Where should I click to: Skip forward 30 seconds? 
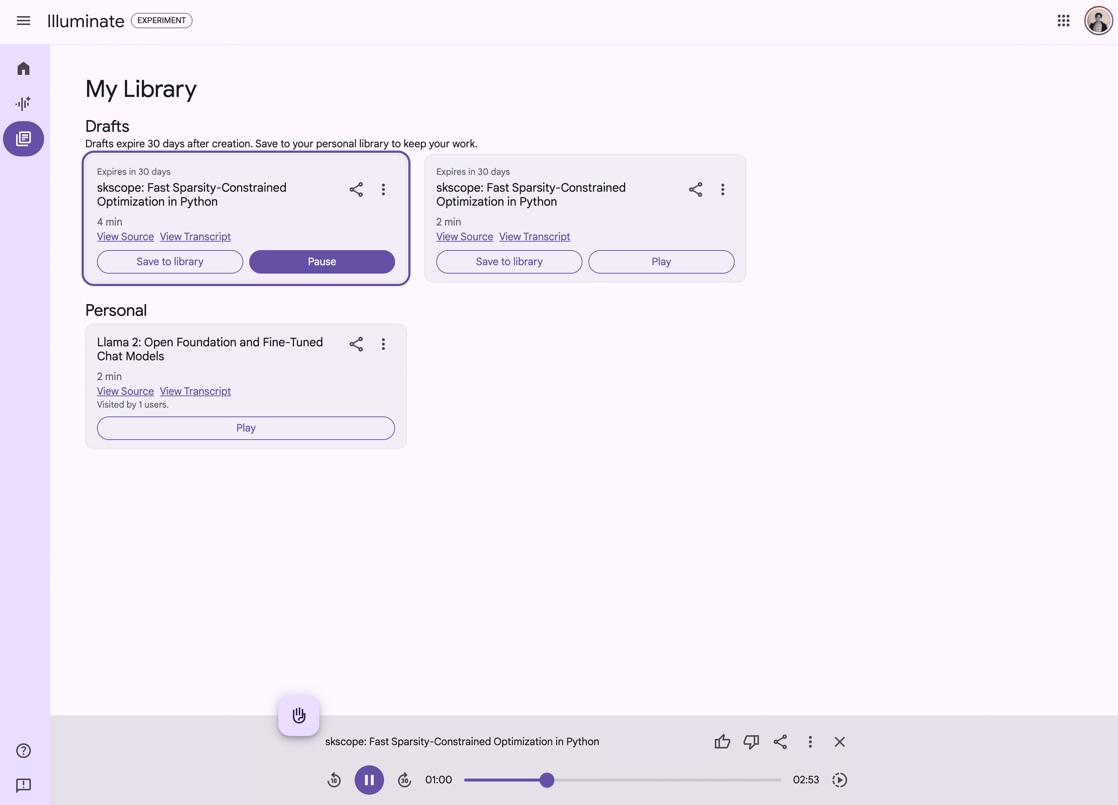click(x=404, y=780)
